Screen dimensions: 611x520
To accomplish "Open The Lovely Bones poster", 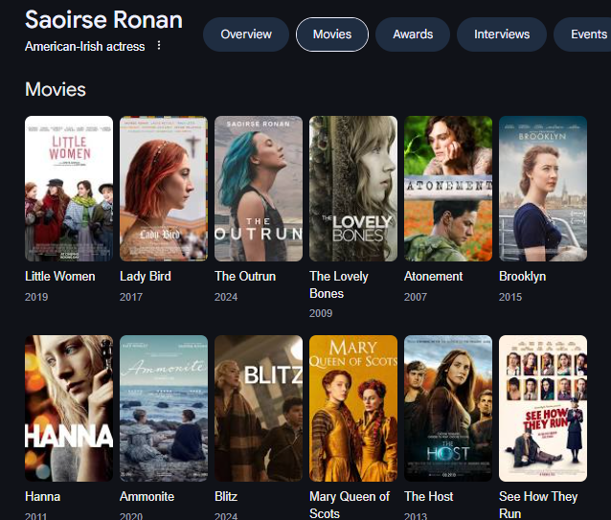I will pyautogui.click(x=353, y=189).
